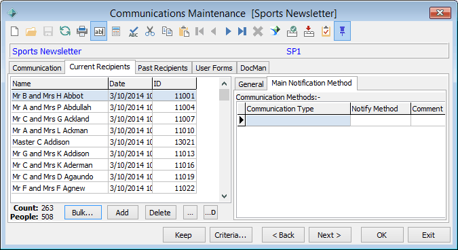The image size is (458, 250).
Task: Select recipient Mr C and Mrs G Ackland
Action: click(60, 119)
